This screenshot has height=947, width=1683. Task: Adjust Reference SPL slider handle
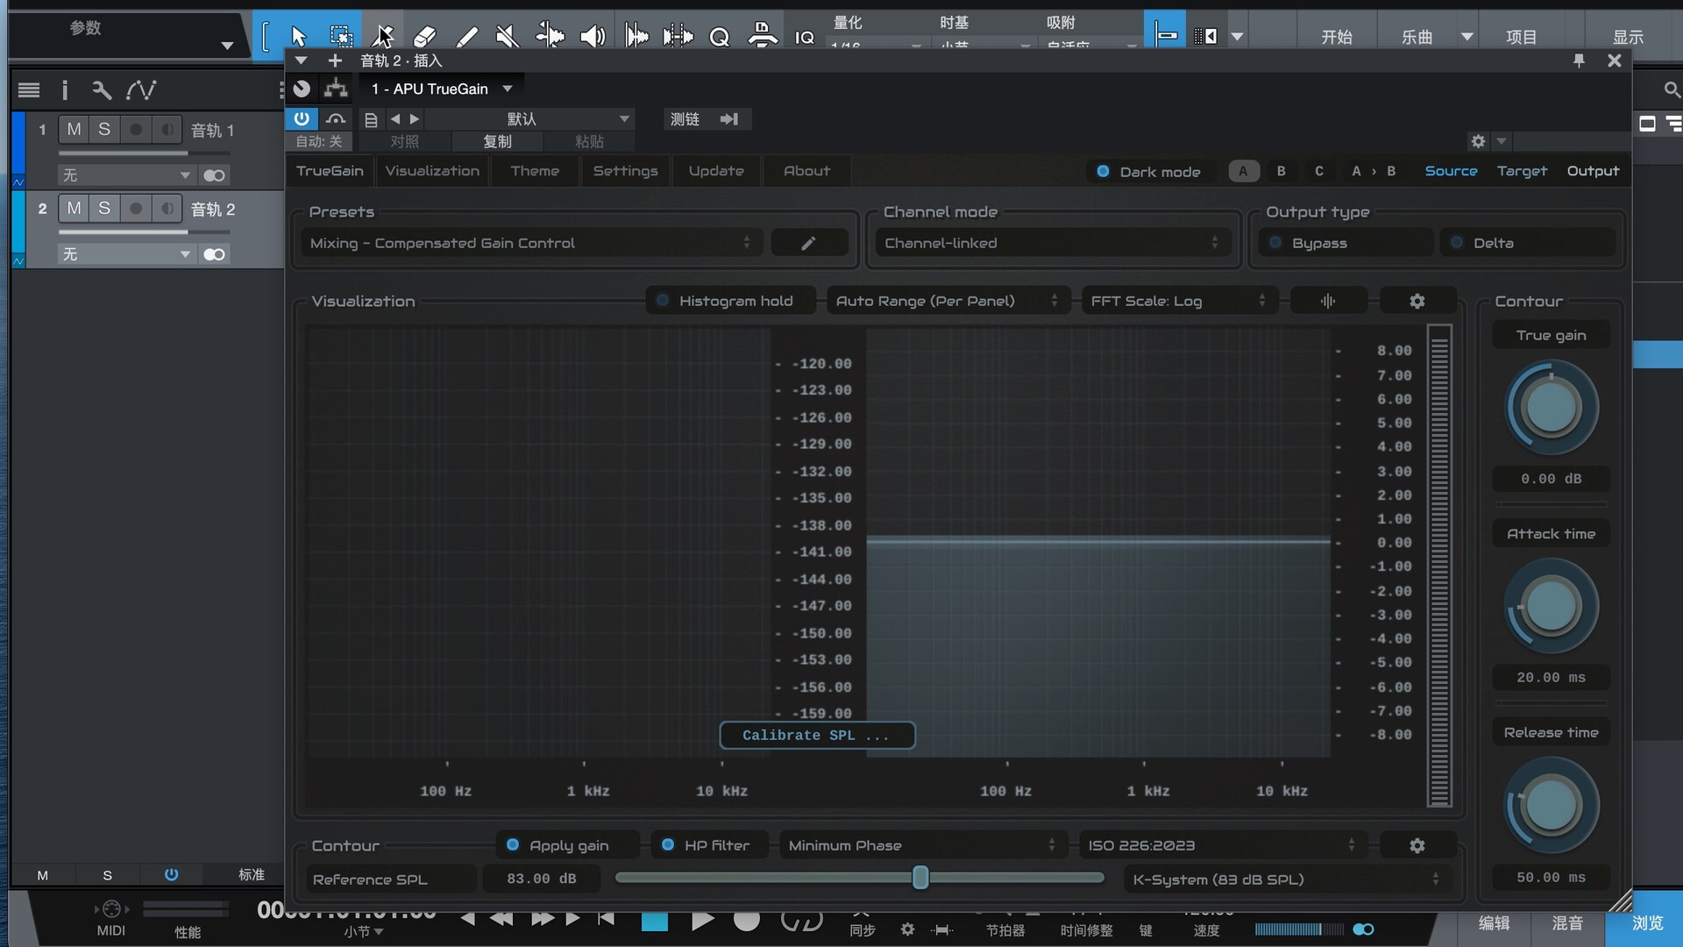pyautogui.click(x=920, y=878)
